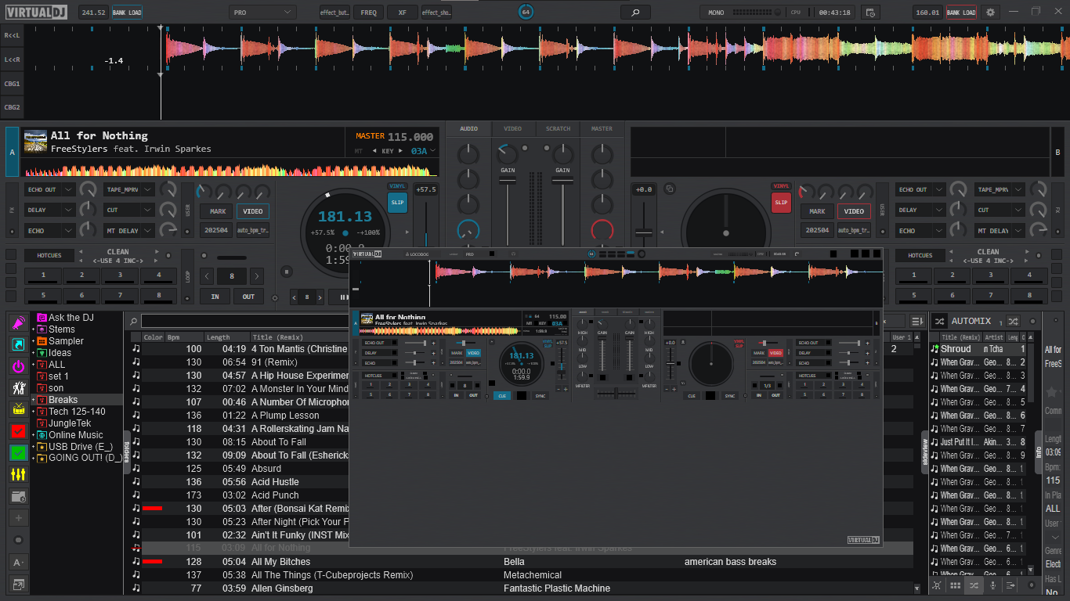This screenshot has height=601, width=1070.
Task: Click the font size A sidebar icon
Action: click(x=19, y=562)
